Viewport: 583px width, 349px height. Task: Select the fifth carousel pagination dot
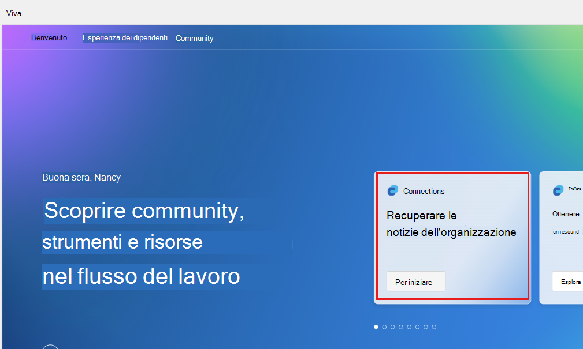click(409, 327)
